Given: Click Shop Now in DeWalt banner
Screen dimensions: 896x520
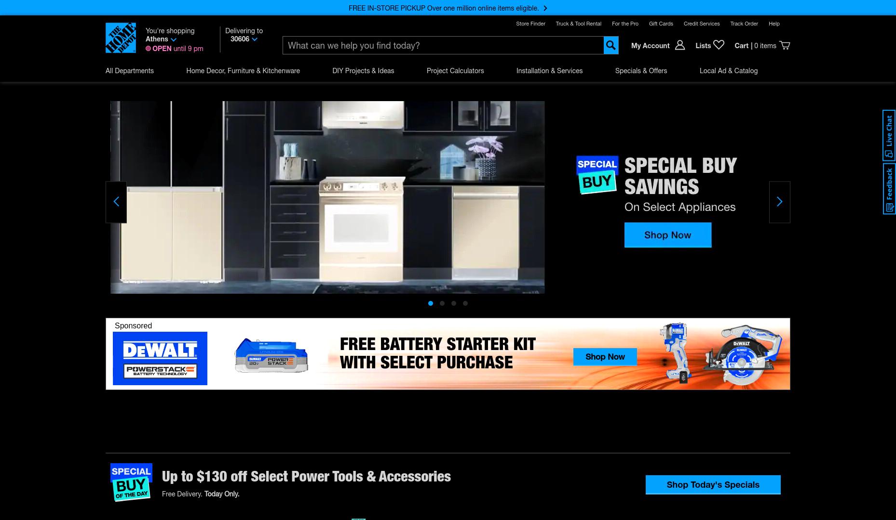Looking at the screenshot, I should 605,357.
